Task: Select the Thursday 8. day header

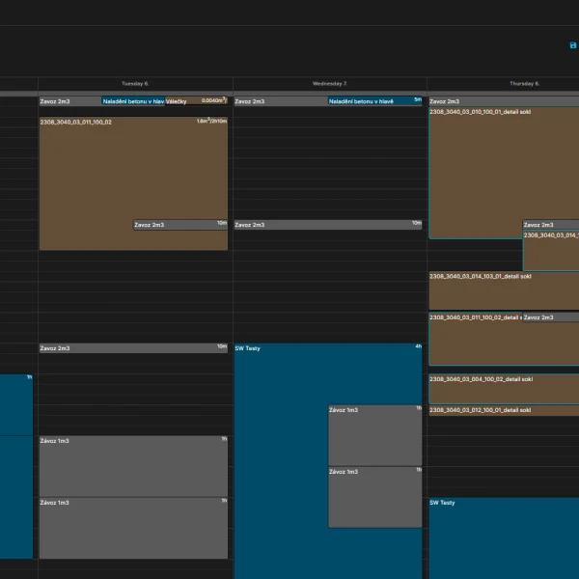Action: [524, 83]
